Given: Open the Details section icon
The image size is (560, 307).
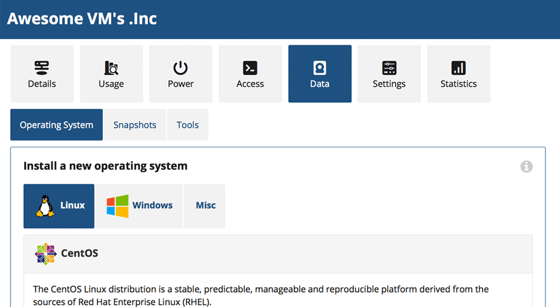Looking at the screenshot, I should tap(42, 67).
